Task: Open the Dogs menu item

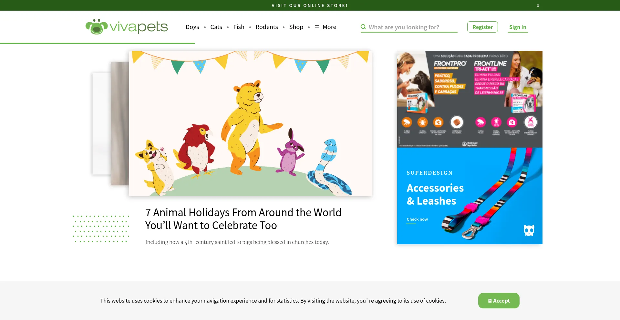Action: coord(192,27)
